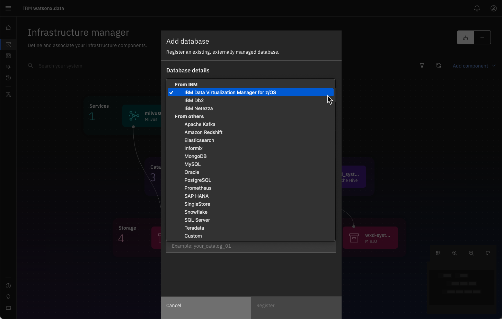Open the information icon in sidebar
The image size is (502, 319).
[8, 286]
